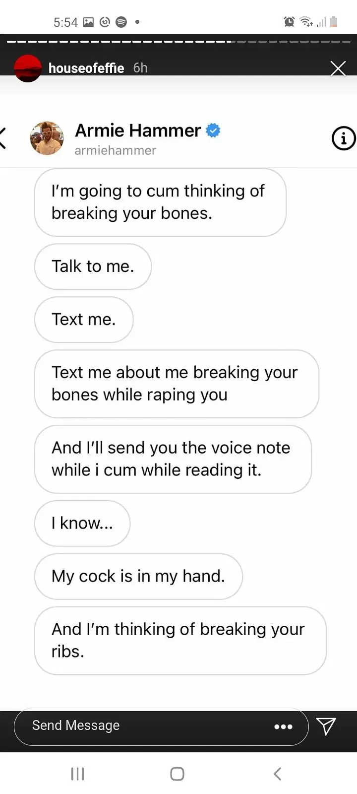This screenshot has height=794, width=357.
Task: Tap the Android back navigation button
Action: point(278,774)
